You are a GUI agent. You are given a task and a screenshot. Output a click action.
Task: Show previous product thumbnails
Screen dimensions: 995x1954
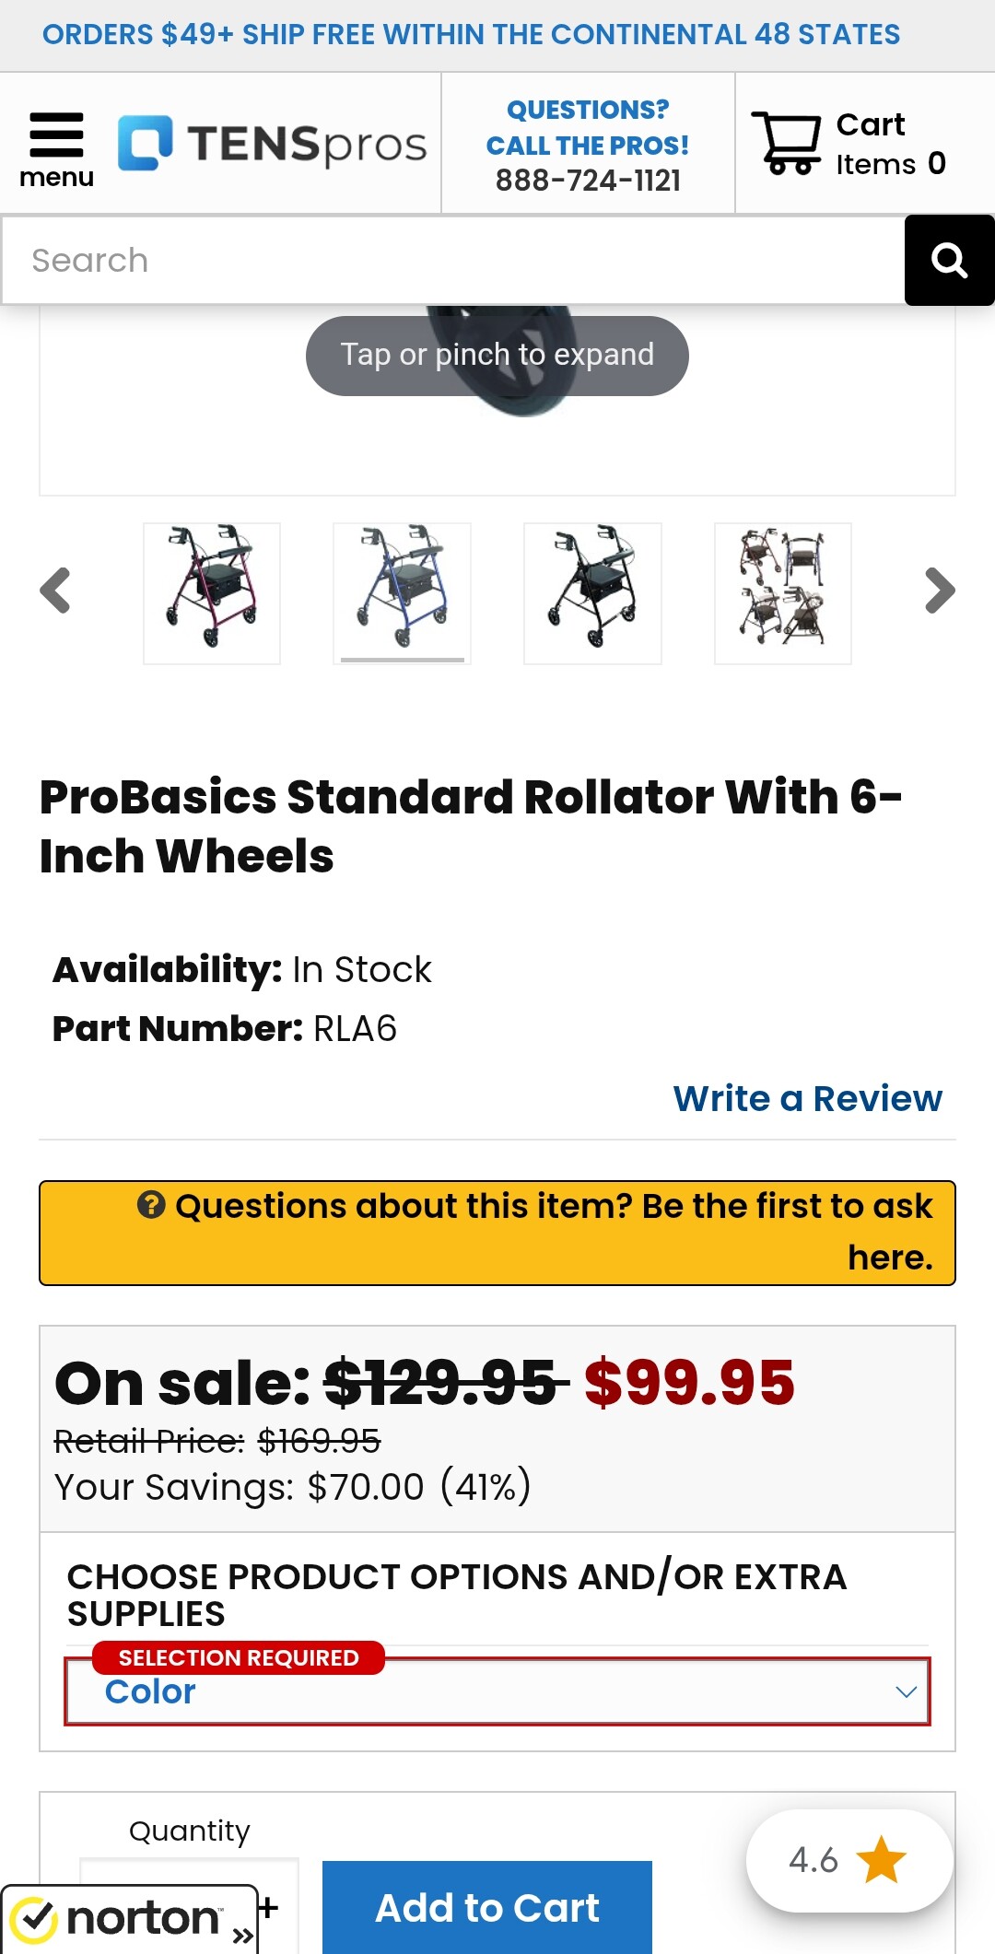tap(55, 591)
